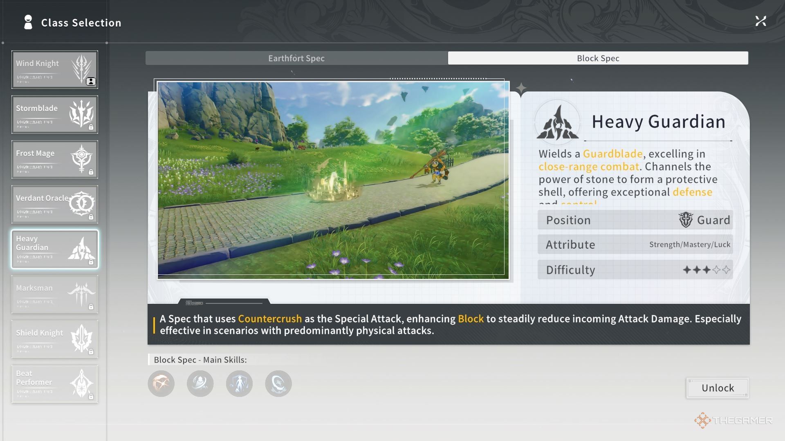Click the class preview video thumbnail
Screen dimensions: 785x441
(333, 180)
